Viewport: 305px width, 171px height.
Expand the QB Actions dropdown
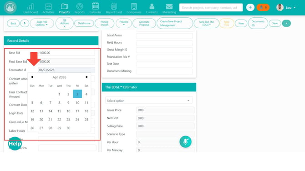[64, 23]
